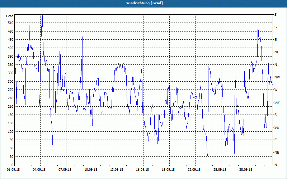Select the W compass label on right axis

[276, 90]
